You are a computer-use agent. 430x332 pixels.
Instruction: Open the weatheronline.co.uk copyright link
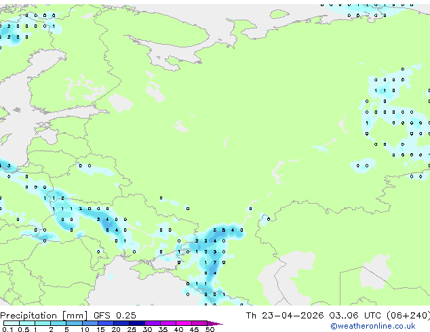coord(373,326)
